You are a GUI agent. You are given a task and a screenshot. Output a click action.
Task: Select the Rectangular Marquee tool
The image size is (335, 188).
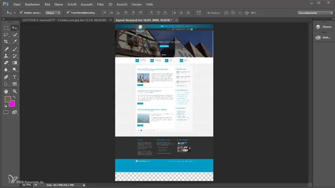coord(6,28)
